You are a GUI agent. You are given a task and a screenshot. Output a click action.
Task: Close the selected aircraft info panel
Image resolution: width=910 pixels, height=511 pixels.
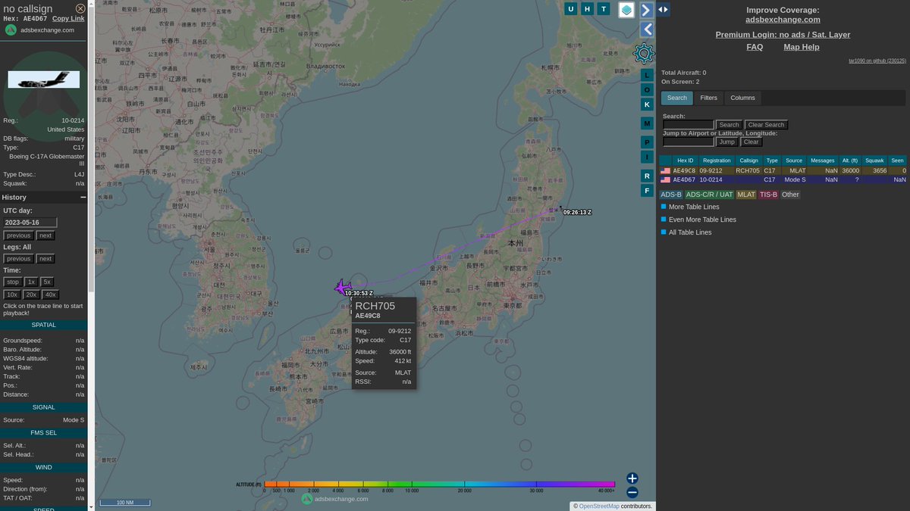point(80,8)
